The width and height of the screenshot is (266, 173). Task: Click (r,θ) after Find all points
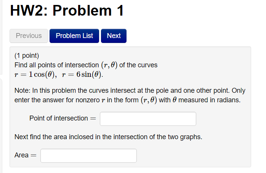pyautogui.click(x=109, y=65)
